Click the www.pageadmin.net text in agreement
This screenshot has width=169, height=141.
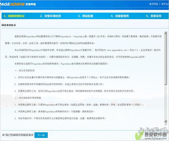[x=117, y=50]
